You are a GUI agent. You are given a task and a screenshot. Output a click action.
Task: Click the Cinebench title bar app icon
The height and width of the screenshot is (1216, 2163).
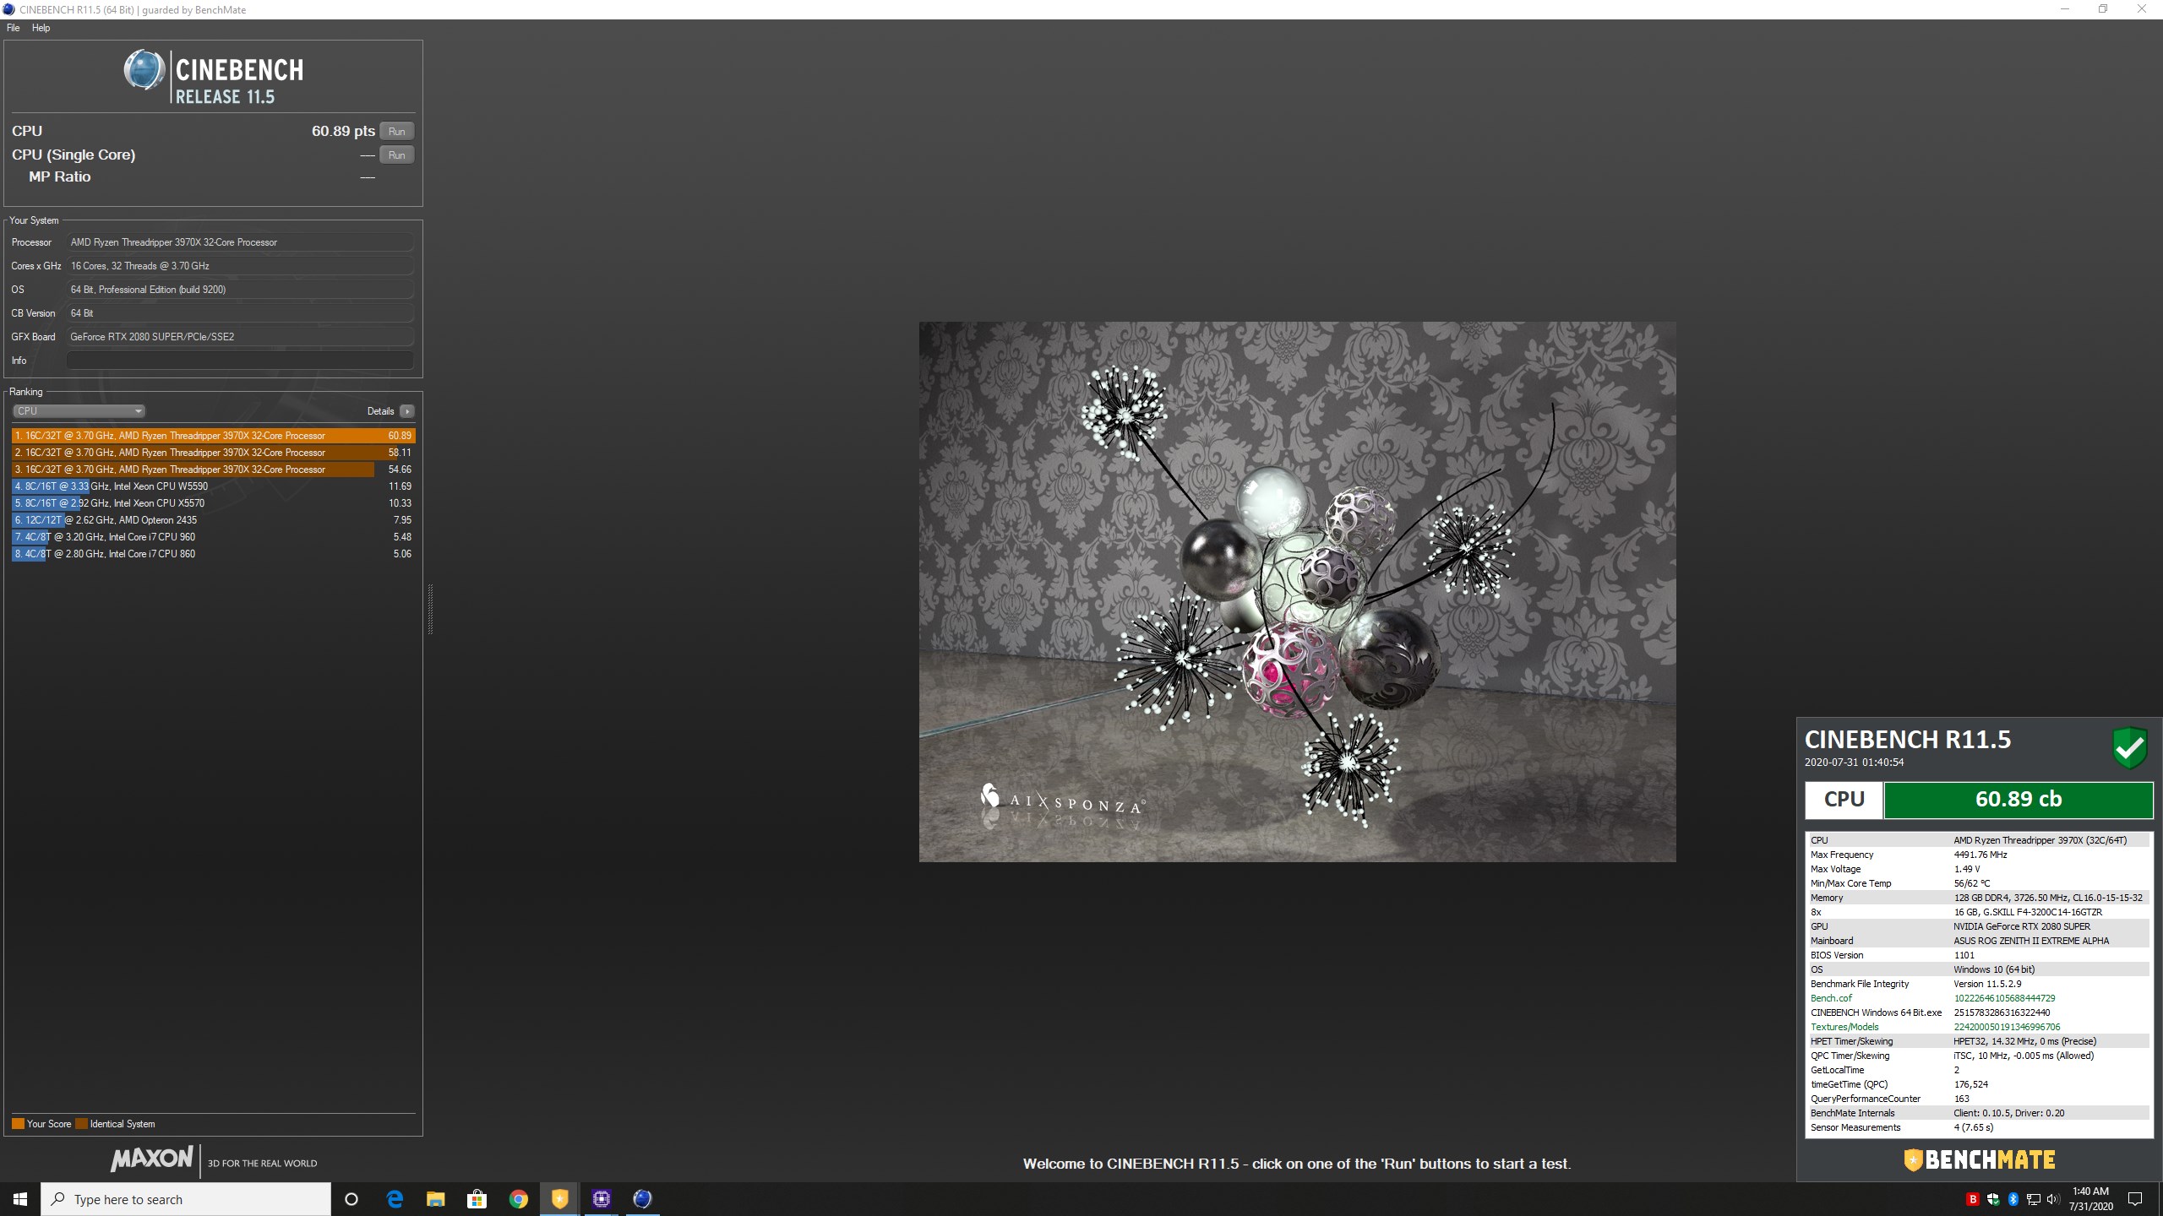pos(8,9)
